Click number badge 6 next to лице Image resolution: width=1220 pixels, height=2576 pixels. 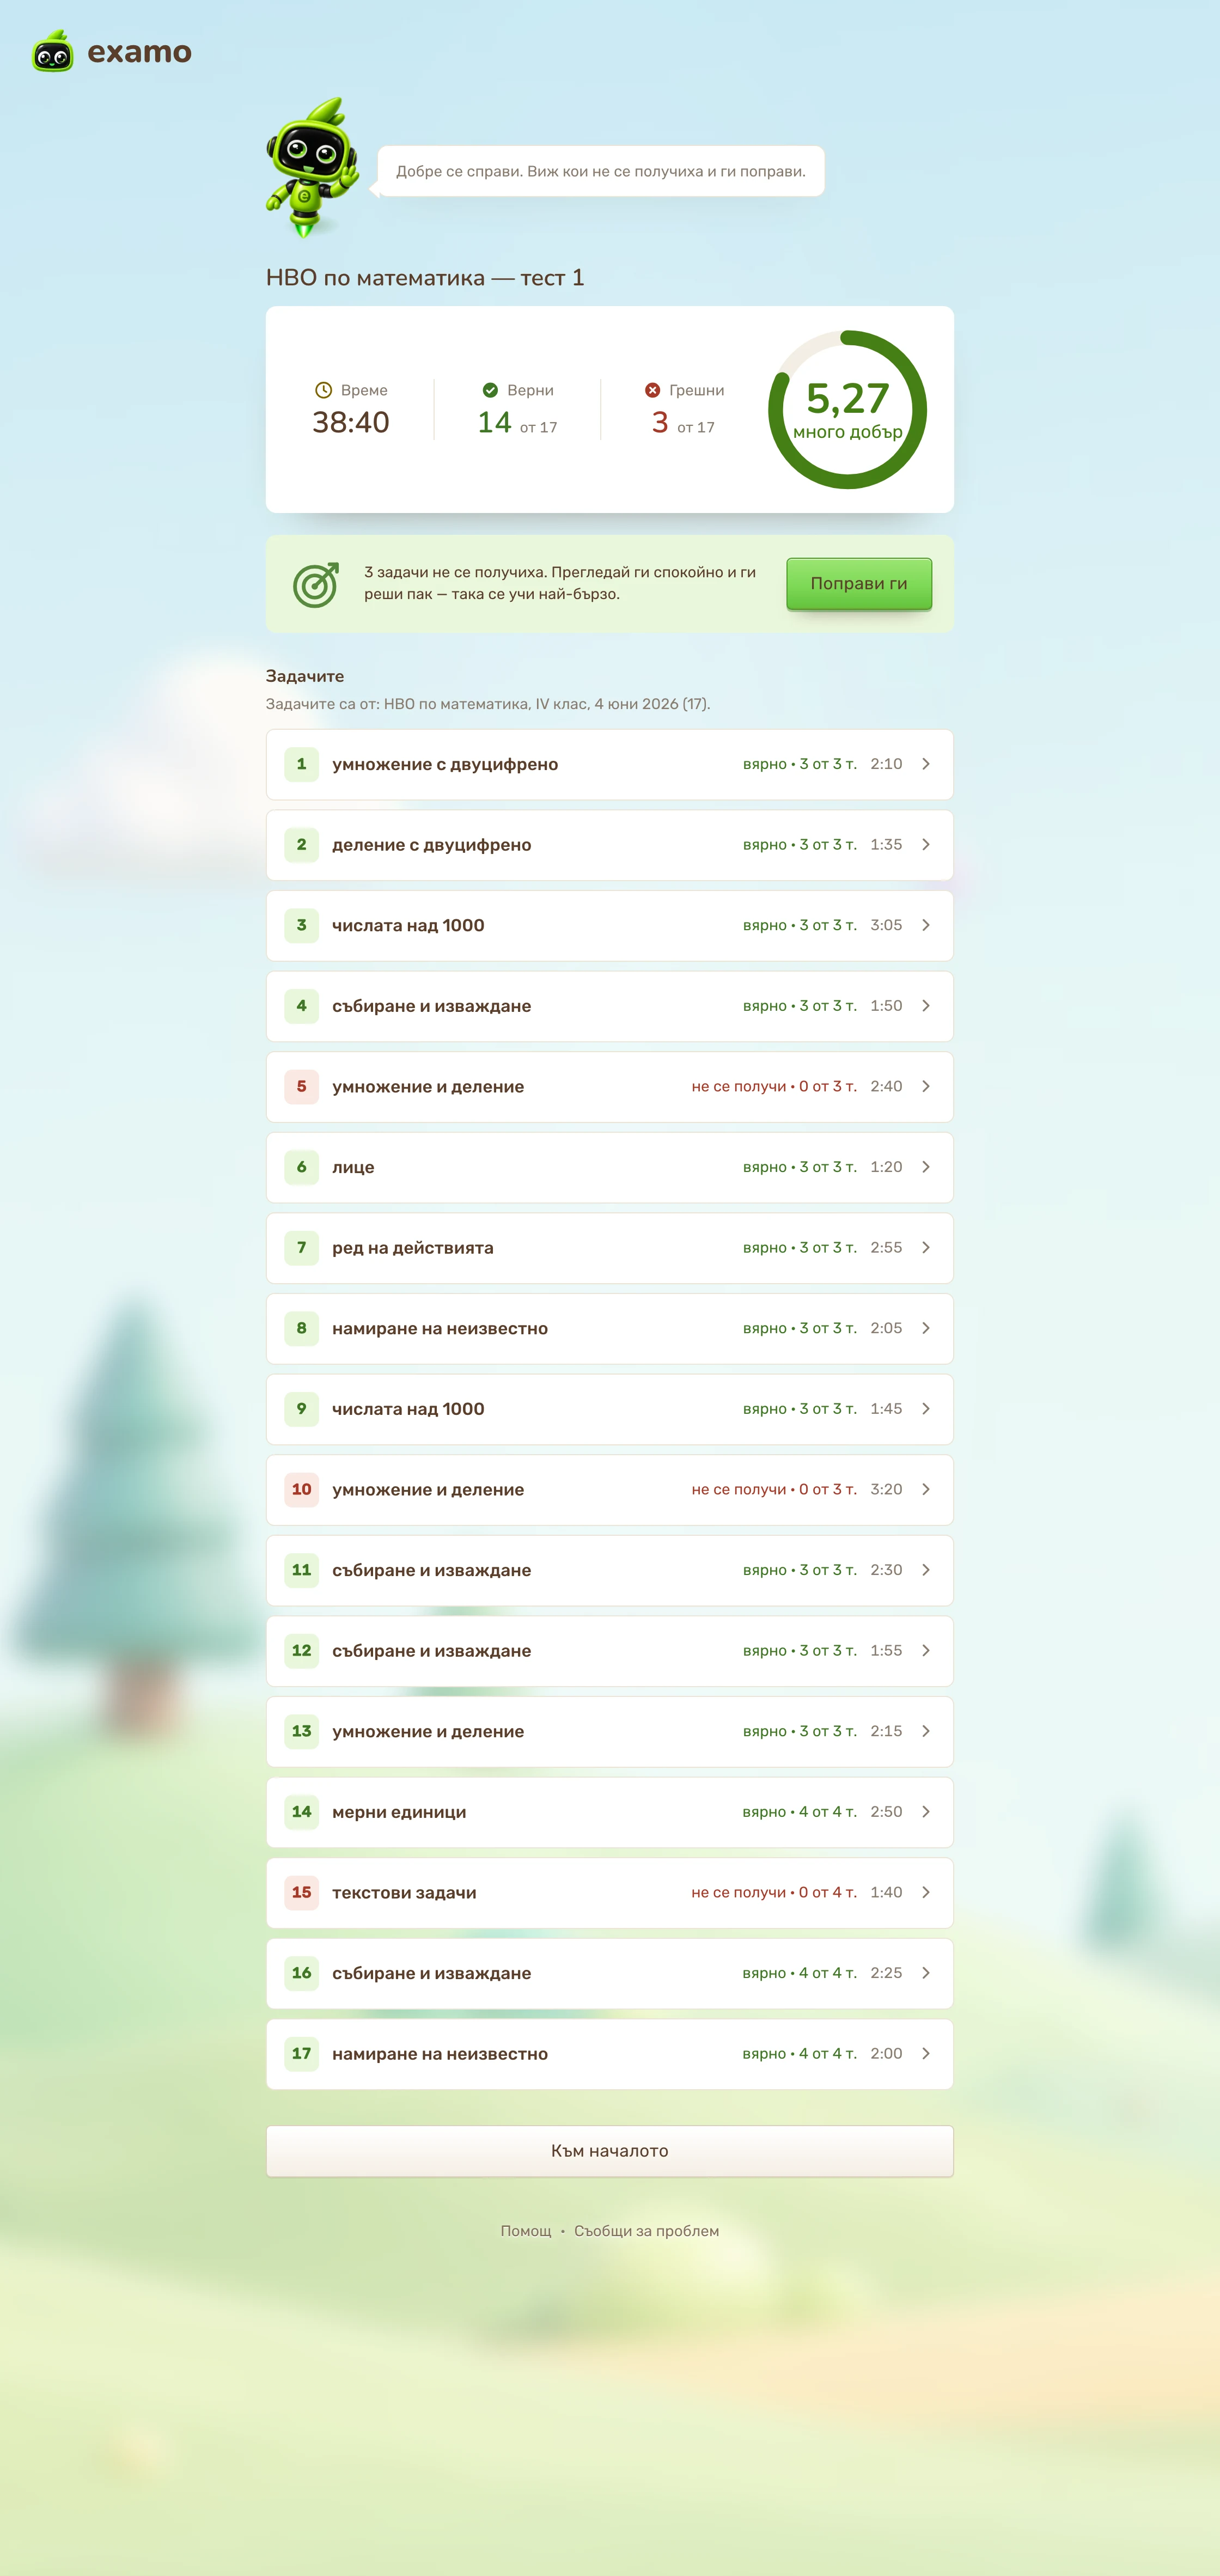point(301,1167)
